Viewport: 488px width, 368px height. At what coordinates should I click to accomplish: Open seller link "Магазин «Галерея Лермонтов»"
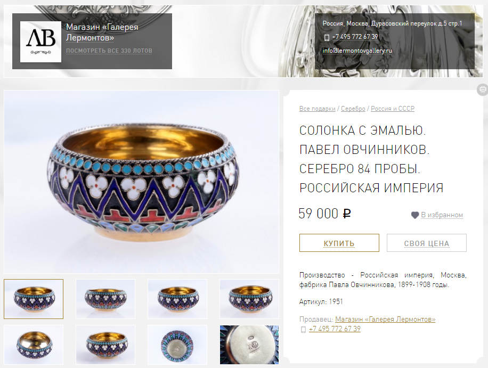385,319
